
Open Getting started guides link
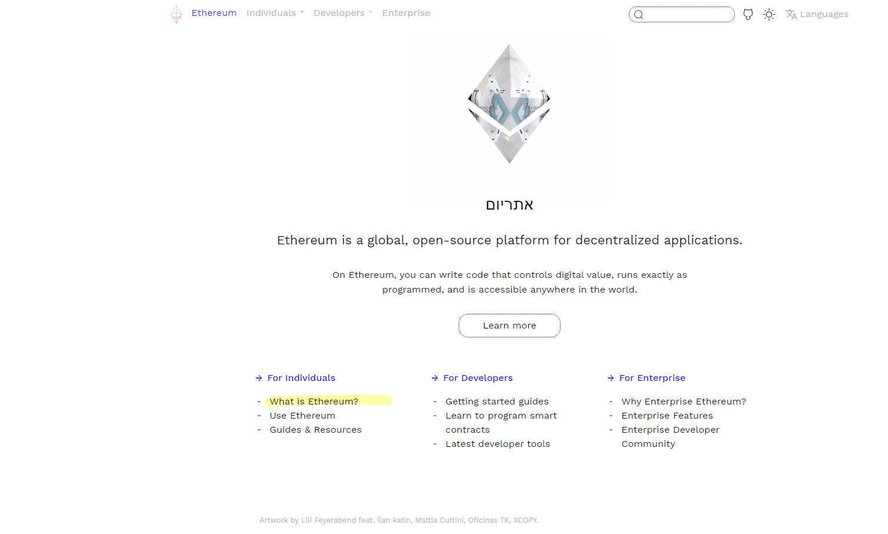tap(497, 402)
